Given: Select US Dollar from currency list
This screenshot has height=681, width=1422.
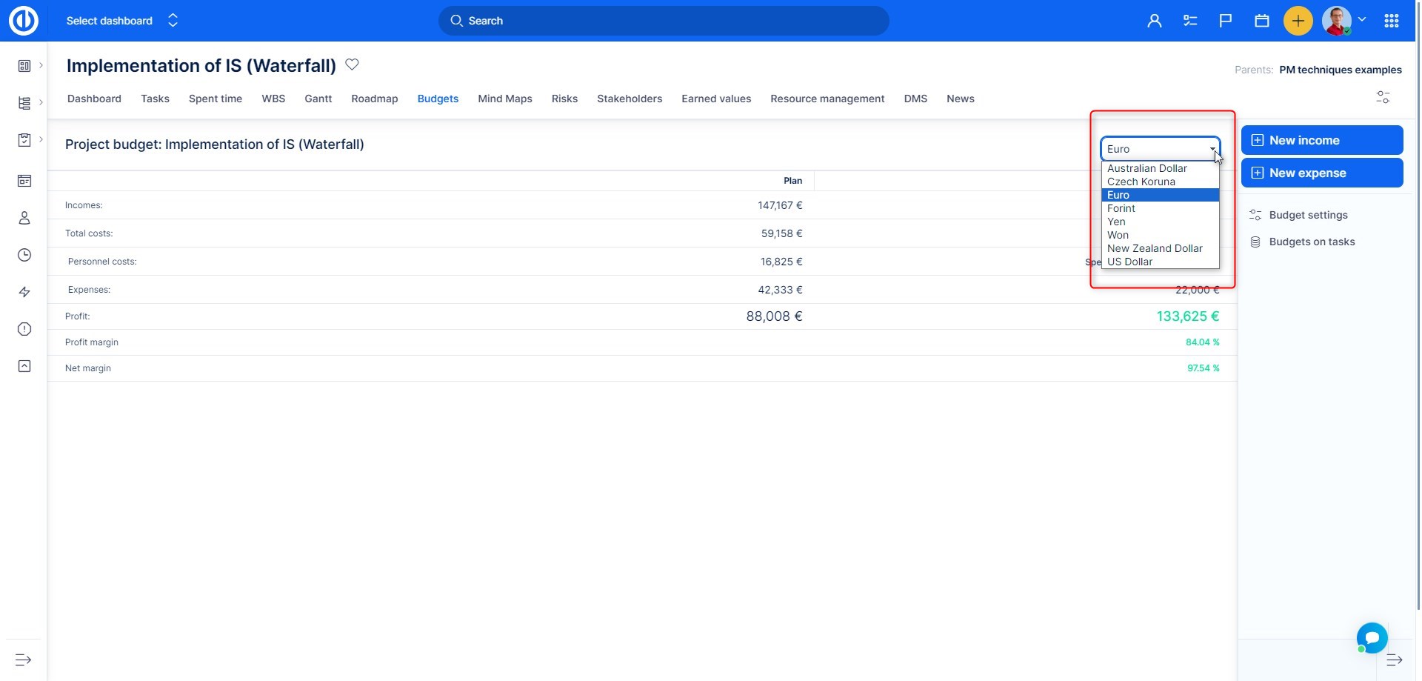Looking at the screenshot, I should [x=1129, y=262].
